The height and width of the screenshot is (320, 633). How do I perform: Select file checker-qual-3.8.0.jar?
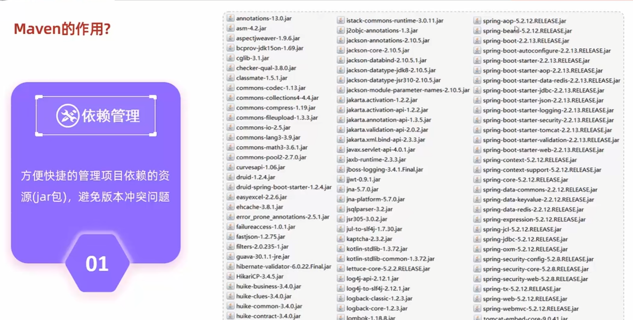(266, 68)
